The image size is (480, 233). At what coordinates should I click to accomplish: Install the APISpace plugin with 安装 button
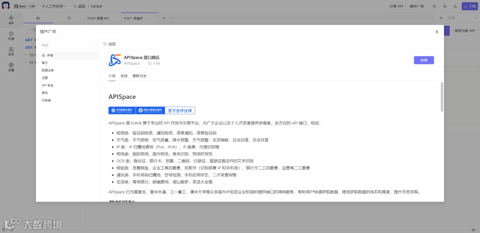(424, 60)
